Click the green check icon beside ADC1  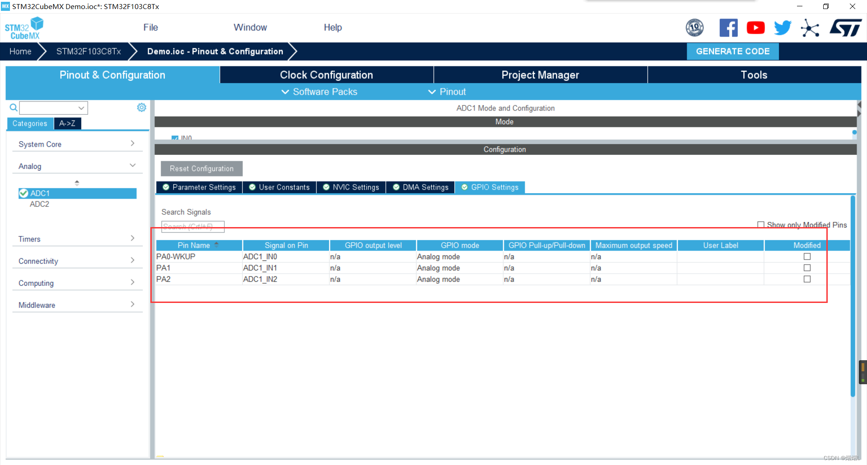(24, 193)
